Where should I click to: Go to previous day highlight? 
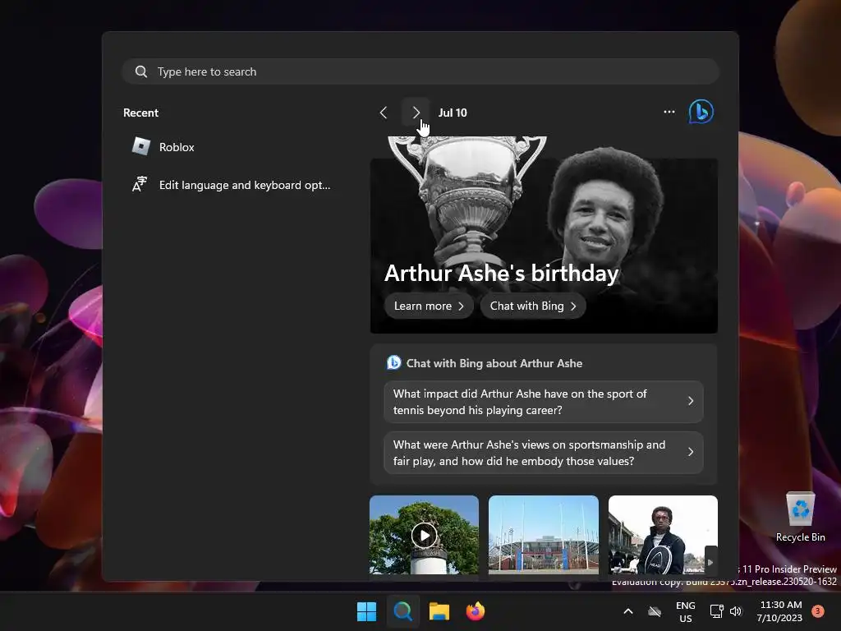pos(383,113)
